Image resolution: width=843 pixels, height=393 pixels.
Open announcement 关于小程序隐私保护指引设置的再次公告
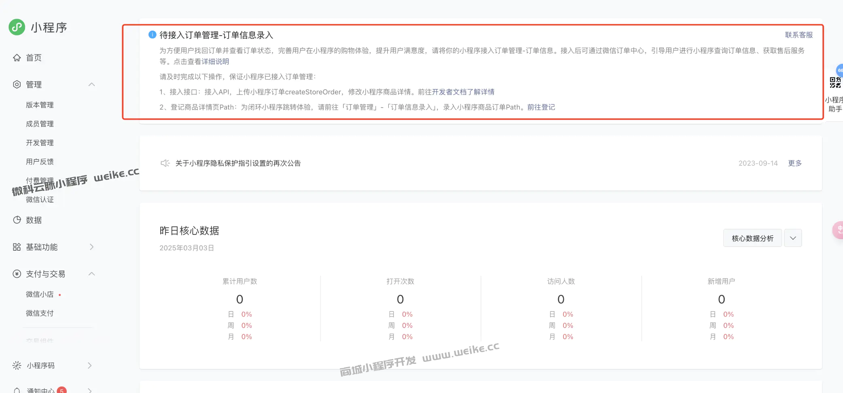point(238,163)
